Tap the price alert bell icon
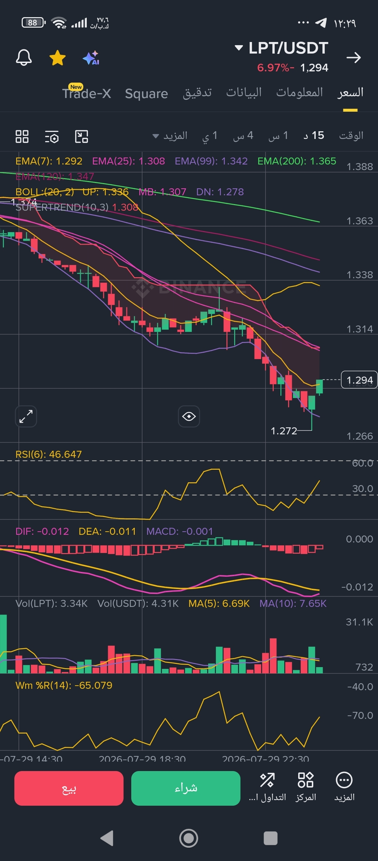The image size is (378, 861). pyautogui.click(x=24, y=57)
